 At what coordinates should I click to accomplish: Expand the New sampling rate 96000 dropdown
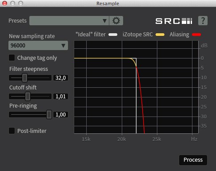point(38,45)
